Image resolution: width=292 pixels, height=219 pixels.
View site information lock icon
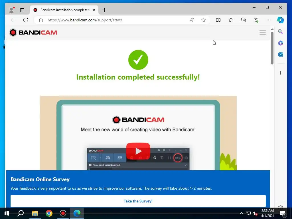[x=41, y=20]
